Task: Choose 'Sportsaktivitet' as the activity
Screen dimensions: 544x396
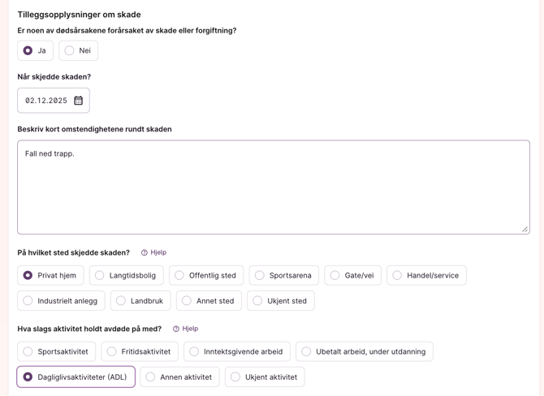Action: point(28,352)
